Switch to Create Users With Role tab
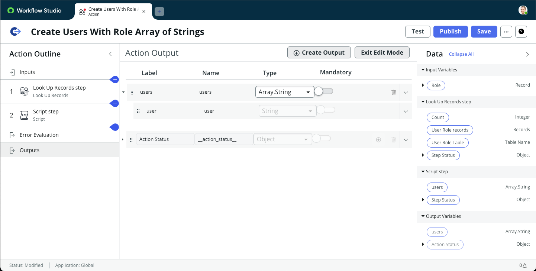The image size is (536, 271). [x=113, y=12]
